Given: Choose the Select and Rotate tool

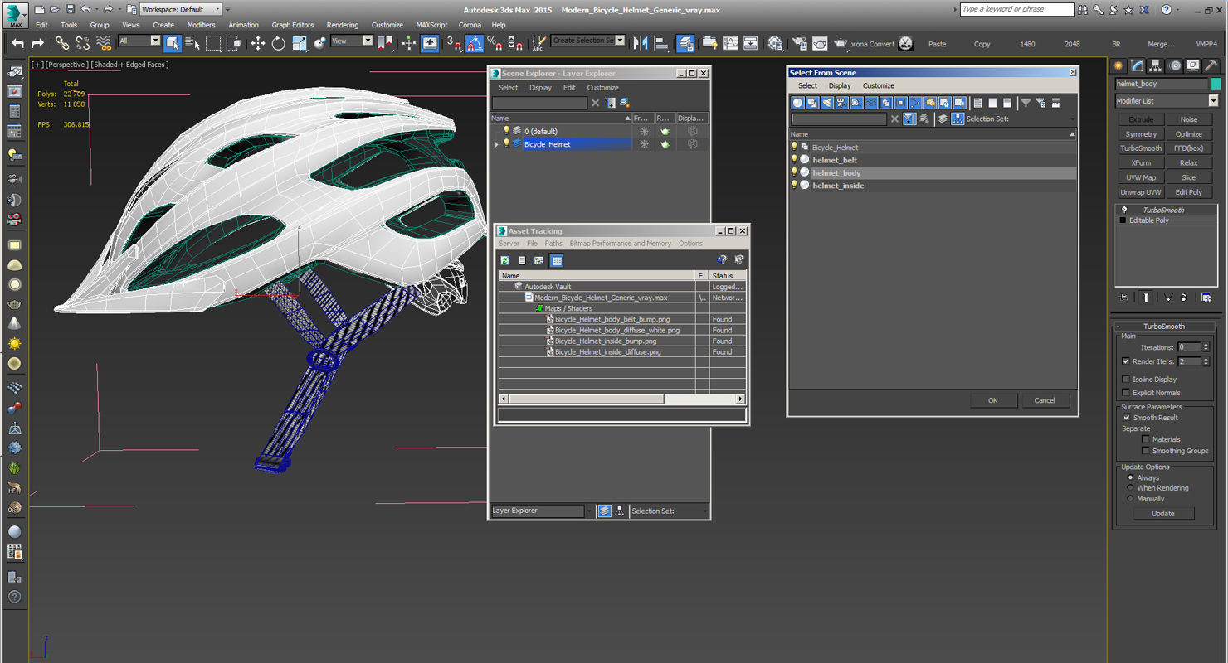Looking at the screenshot, I should click(279, 43).
